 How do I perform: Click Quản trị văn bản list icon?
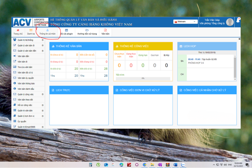(15, 110)
